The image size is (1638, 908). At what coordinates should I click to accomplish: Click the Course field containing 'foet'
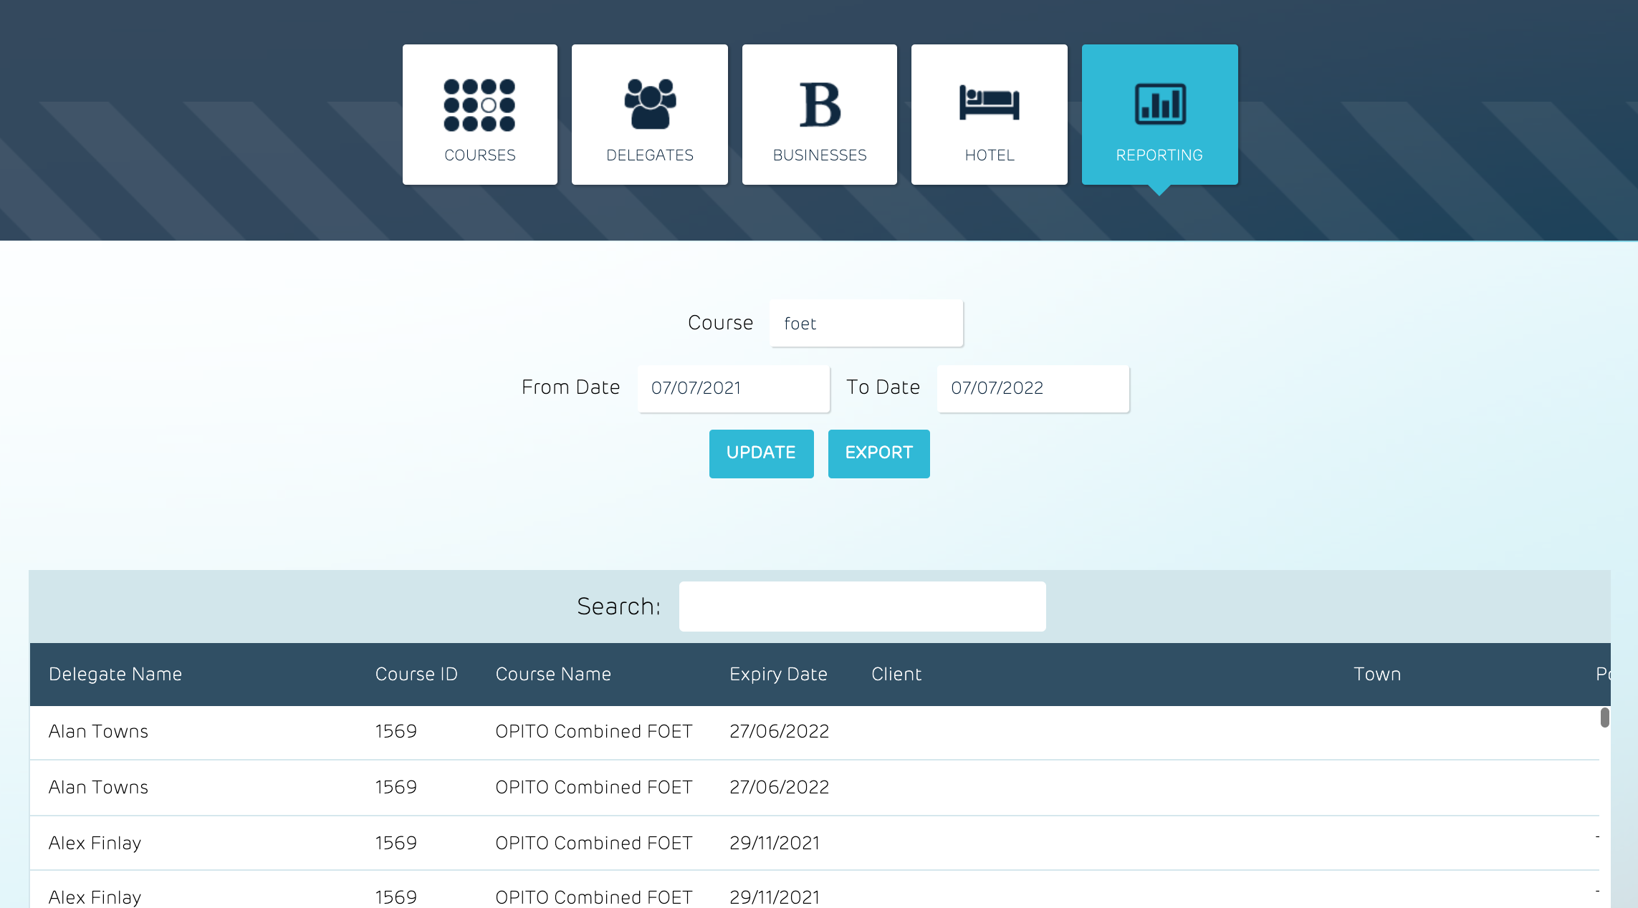point(866,323)
